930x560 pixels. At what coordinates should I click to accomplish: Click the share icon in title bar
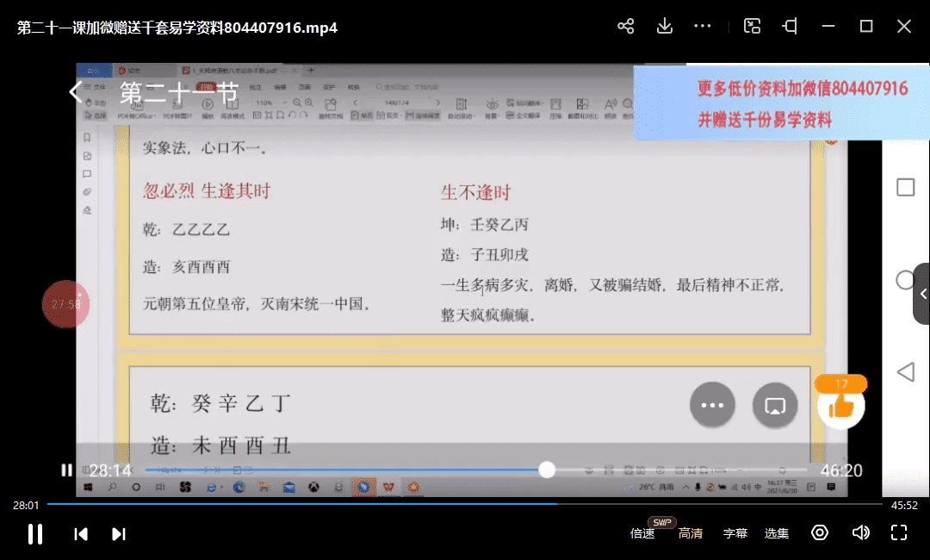(626, 27)
